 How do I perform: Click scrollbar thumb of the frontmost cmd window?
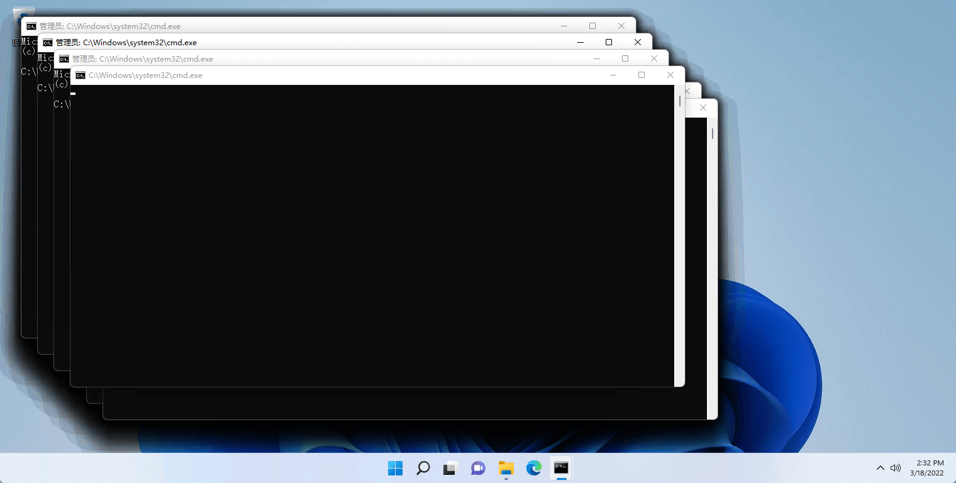pos(680,101)
